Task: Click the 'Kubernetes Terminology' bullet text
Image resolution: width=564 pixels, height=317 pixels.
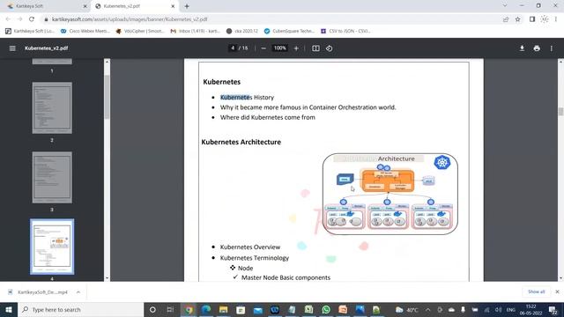Action: point(255,258)
